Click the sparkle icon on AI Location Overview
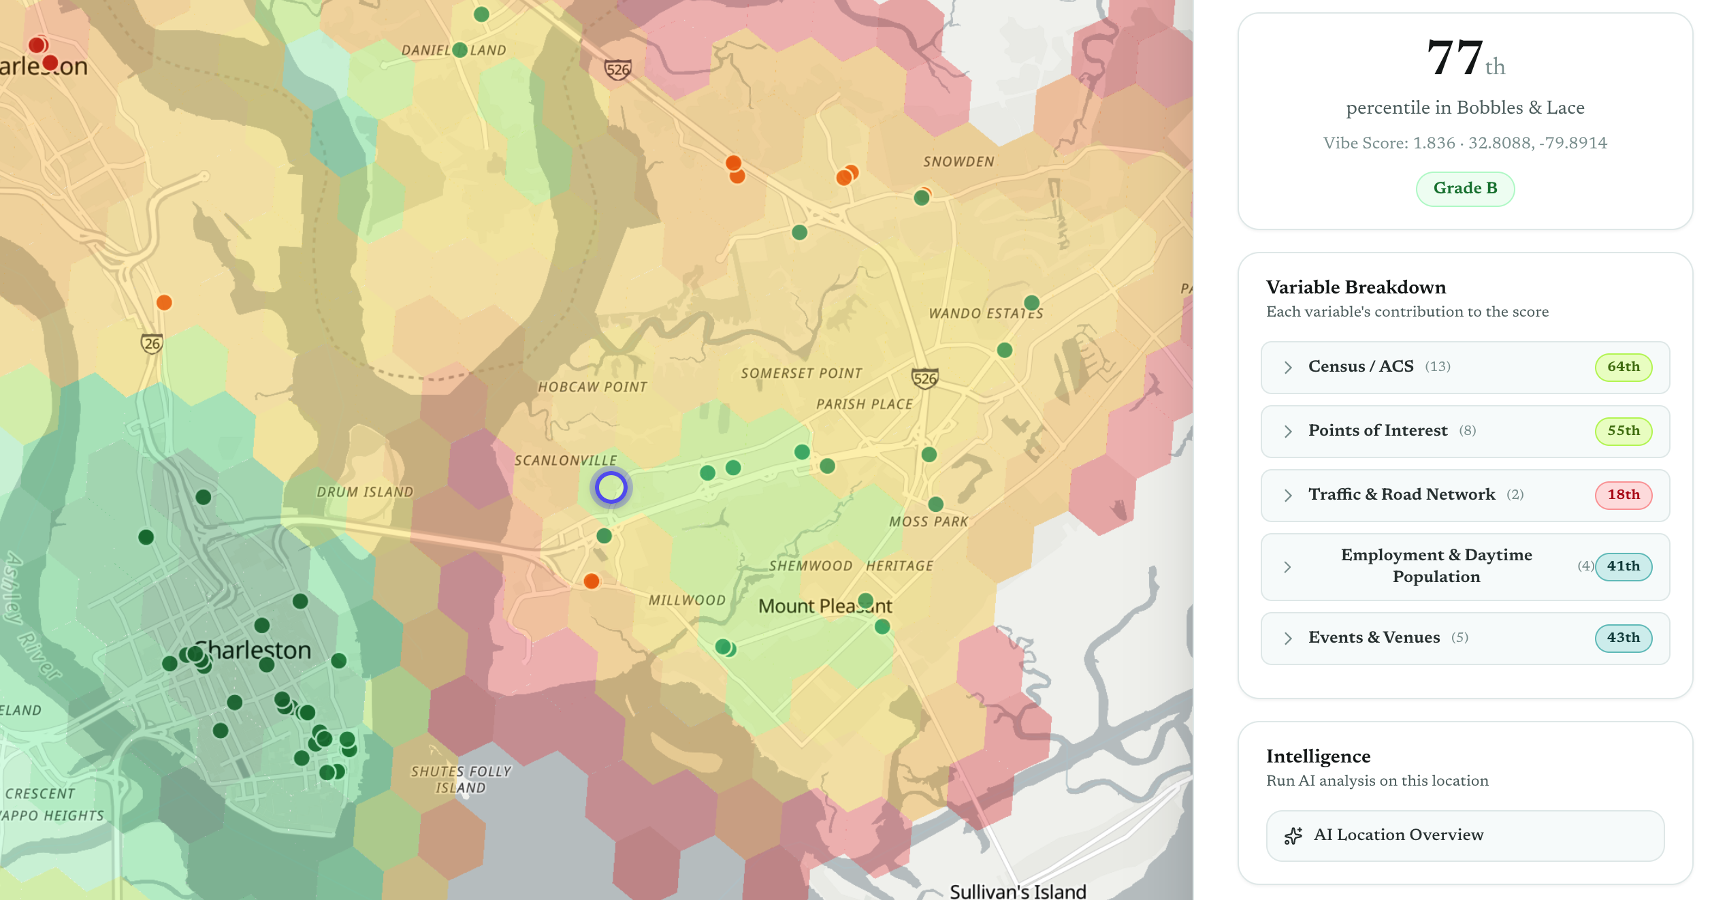 (1293, 835)
